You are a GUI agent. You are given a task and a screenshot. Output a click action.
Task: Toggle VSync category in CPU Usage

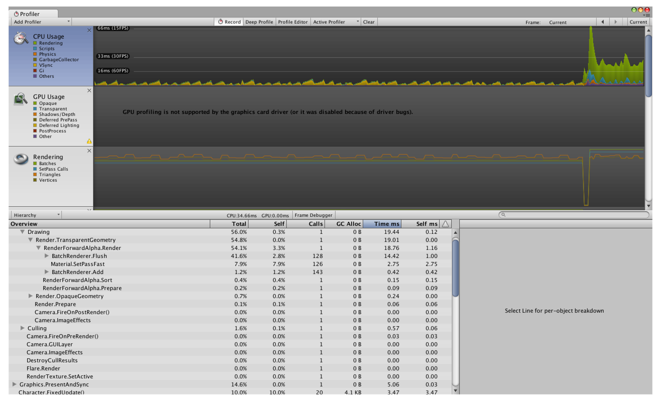click(x=35, y=65)
